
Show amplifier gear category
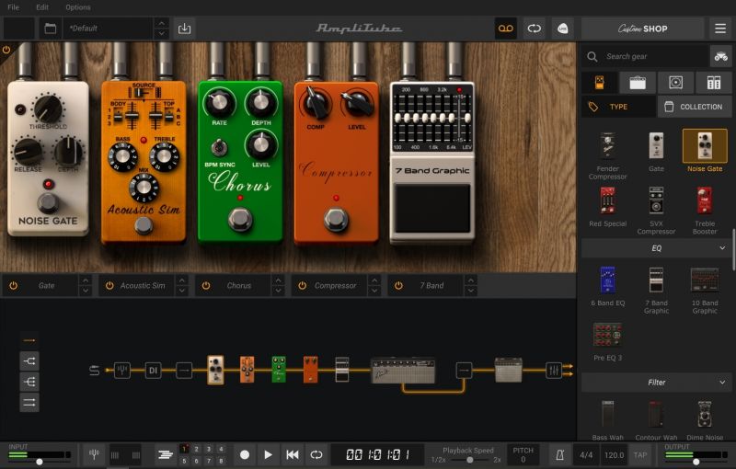coord(638,83)
